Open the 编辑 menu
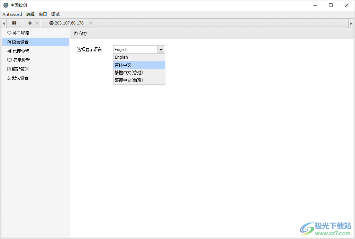The image size is (355, 239). [x=30, y=15]
